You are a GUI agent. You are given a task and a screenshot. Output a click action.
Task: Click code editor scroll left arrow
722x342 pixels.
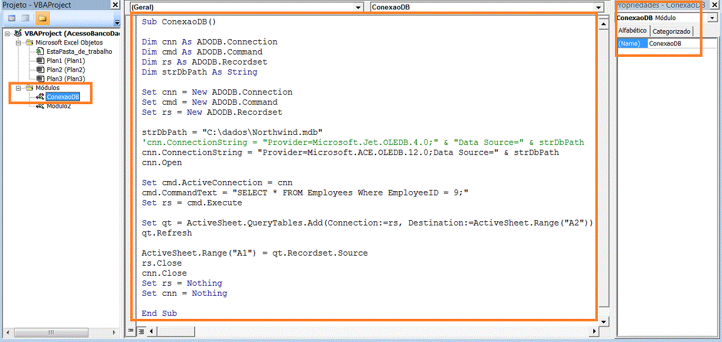coord(152,331)
